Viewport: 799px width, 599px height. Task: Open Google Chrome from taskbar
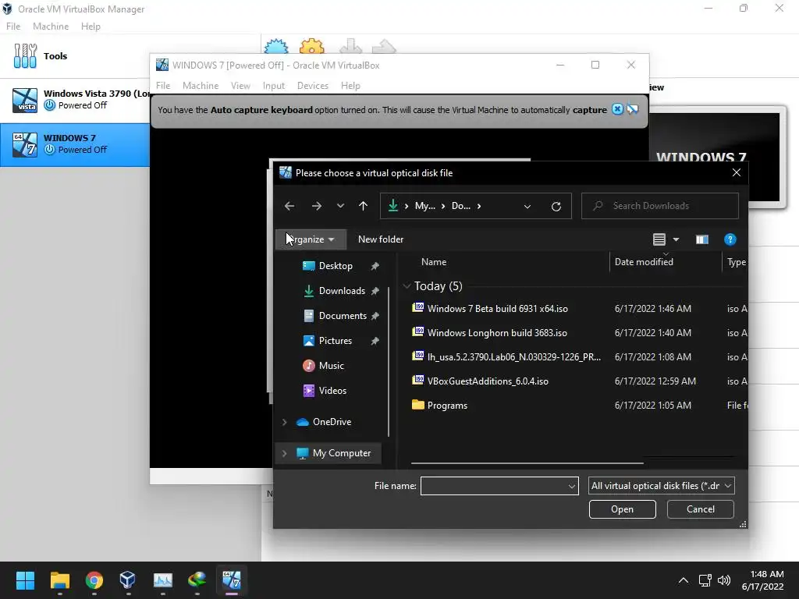pos(94,580)
